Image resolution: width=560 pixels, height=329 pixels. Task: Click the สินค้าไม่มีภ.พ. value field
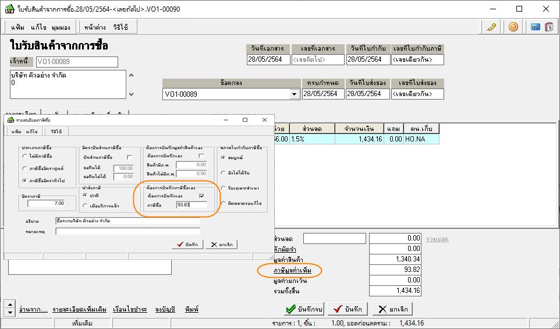pyautogui.click(x=192, y=174)
